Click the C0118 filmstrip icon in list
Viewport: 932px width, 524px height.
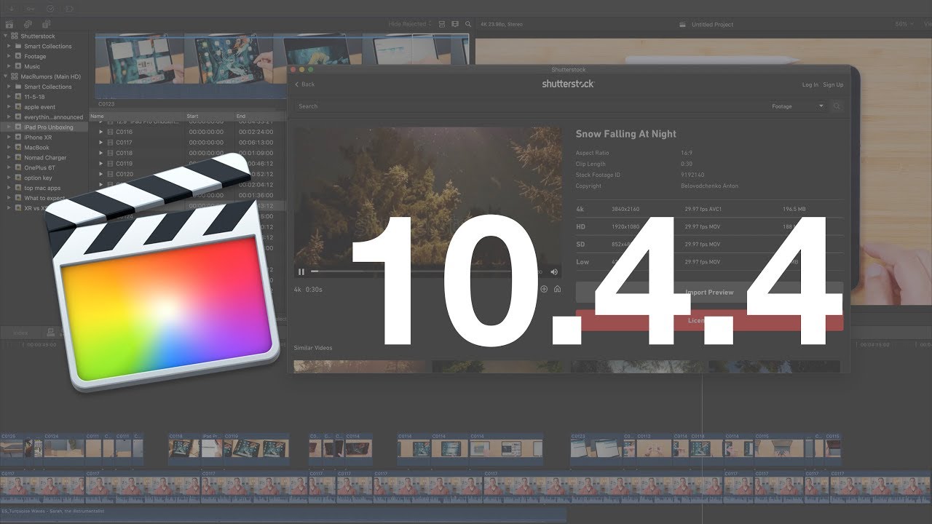pyautogui.click(x=110, y=153)
